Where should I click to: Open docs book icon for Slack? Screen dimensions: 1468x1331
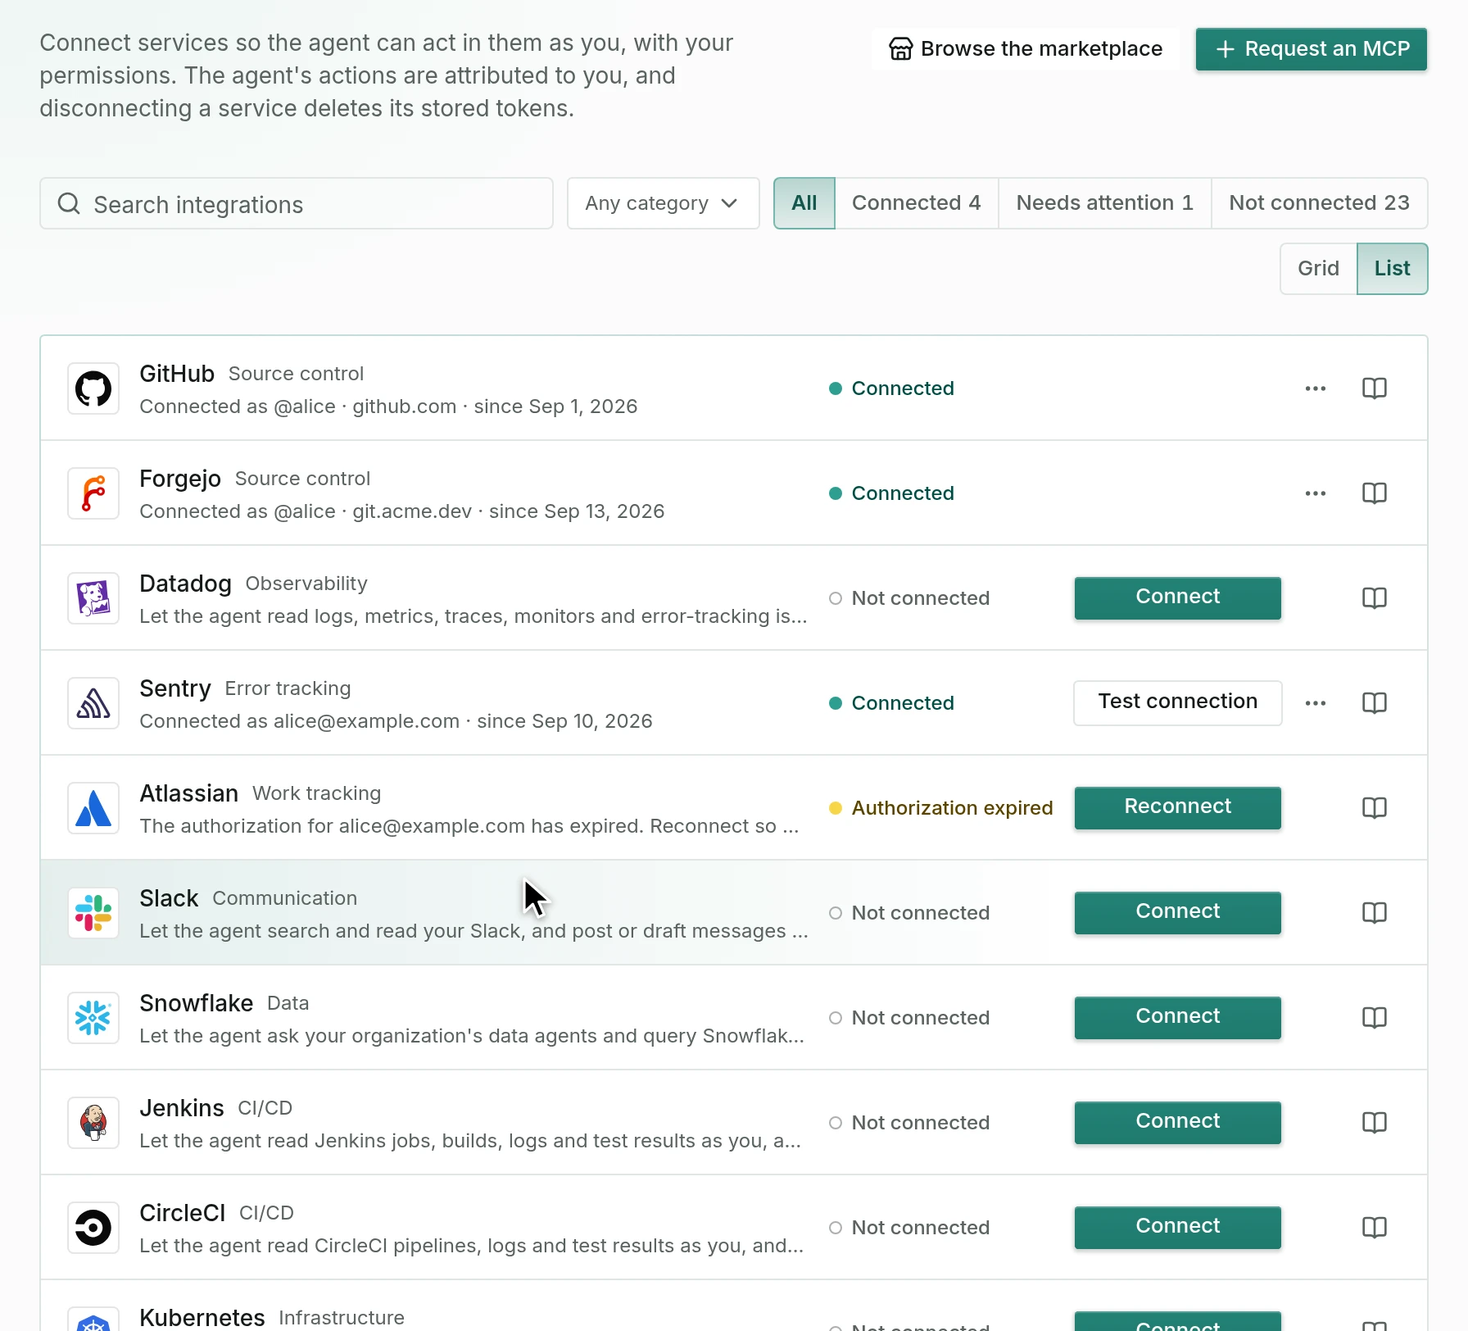pos(1374,913)
